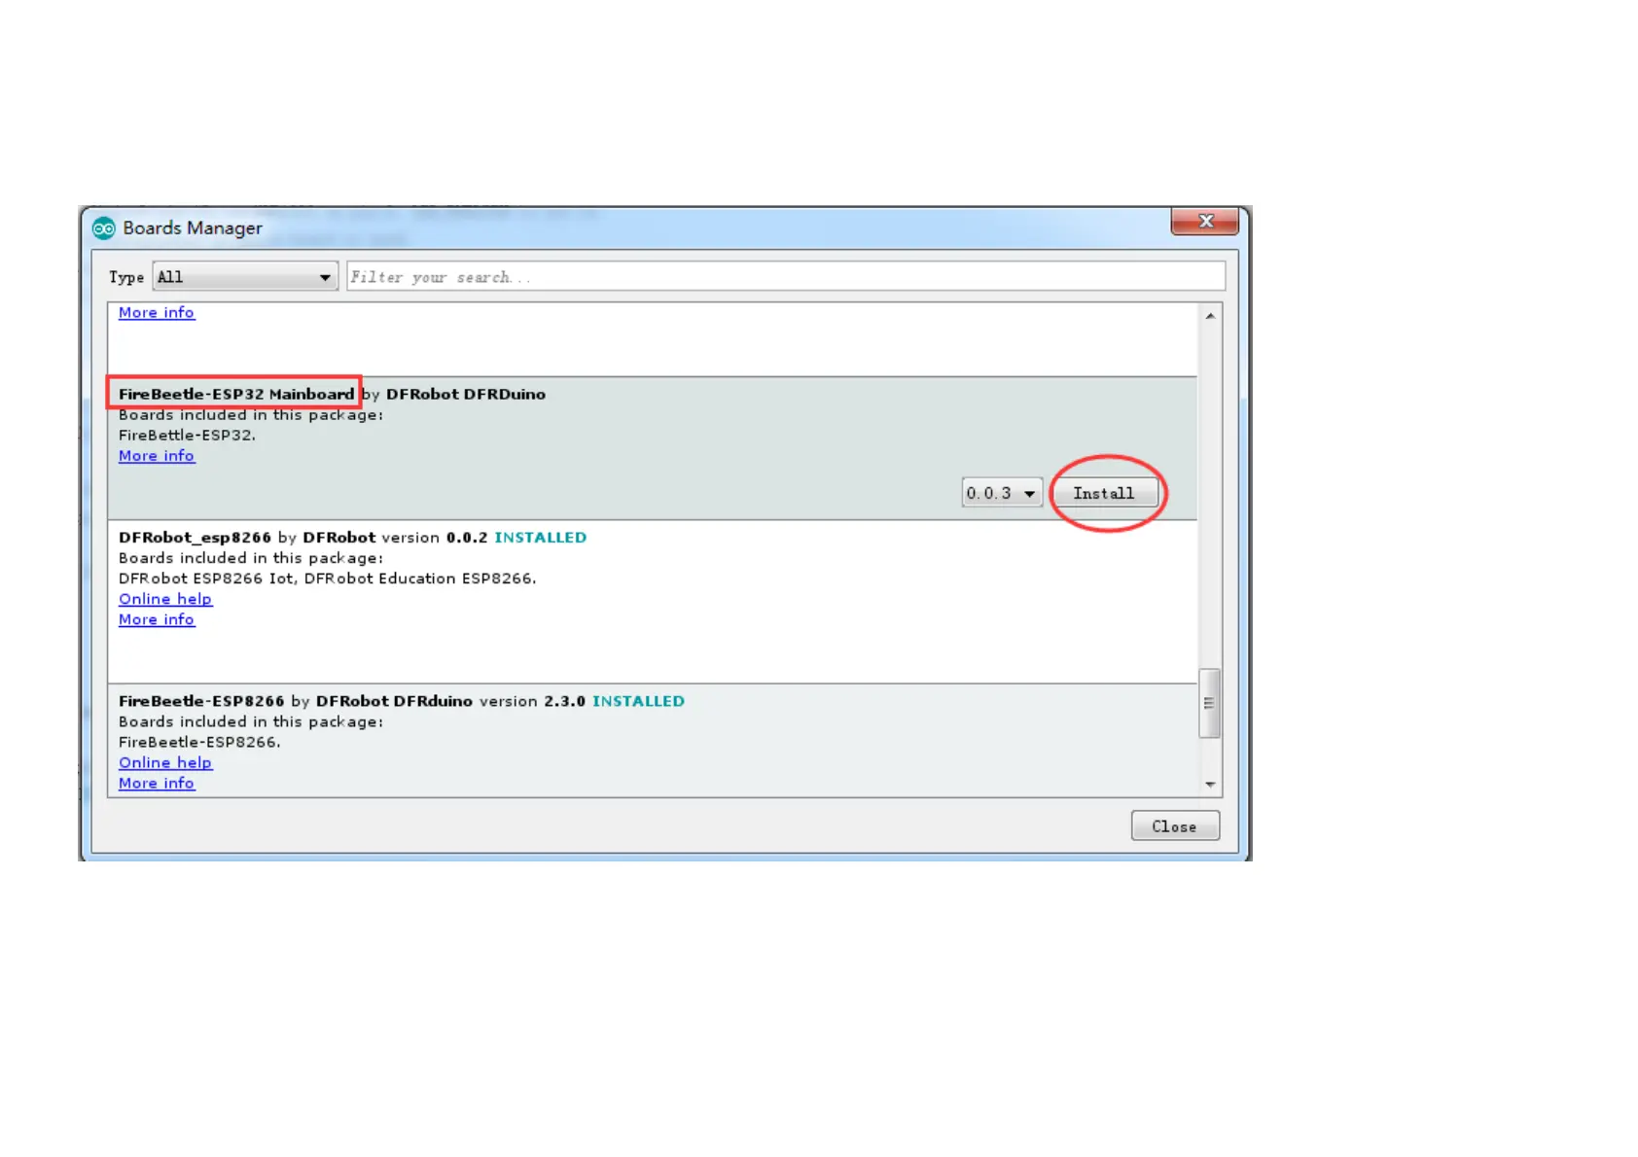
Task: Open the 0.0.3 version dropdown
Action: point(1002,493)
